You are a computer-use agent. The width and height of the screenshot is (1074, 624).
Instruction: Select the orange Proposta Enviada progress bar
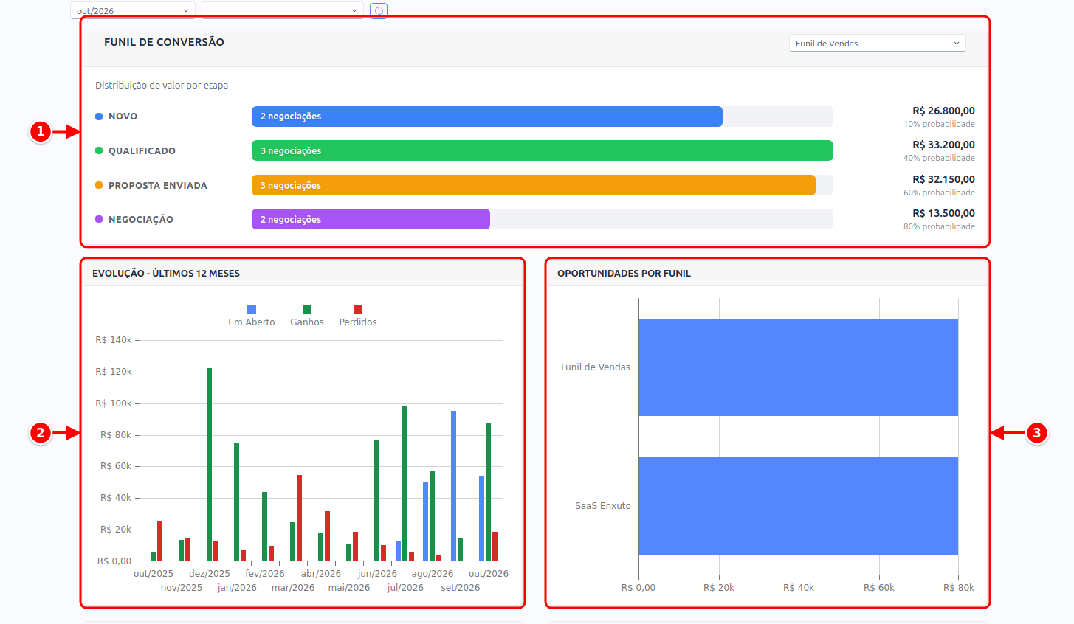[x=534, y=185]
